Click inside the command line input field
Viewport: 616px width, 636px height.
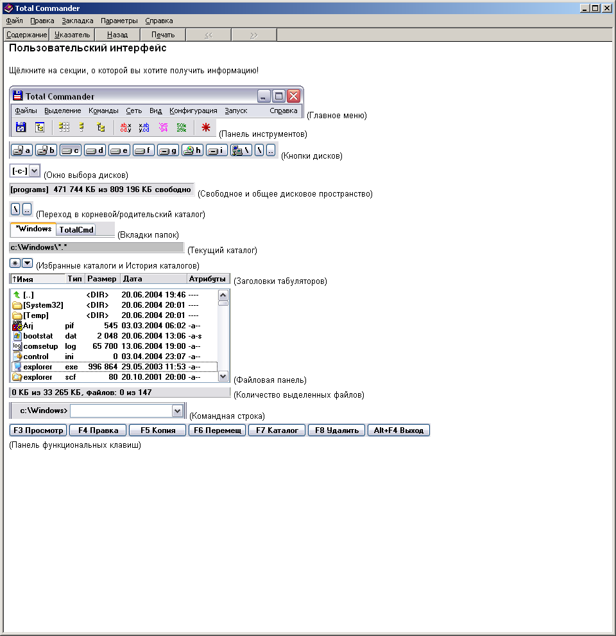click(x=121, y=411)
